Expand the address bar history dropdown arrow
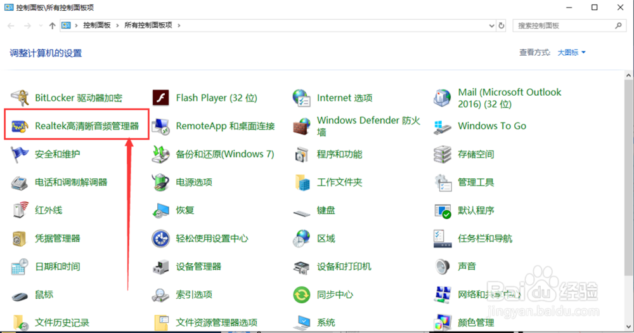 tap(492, 25)
